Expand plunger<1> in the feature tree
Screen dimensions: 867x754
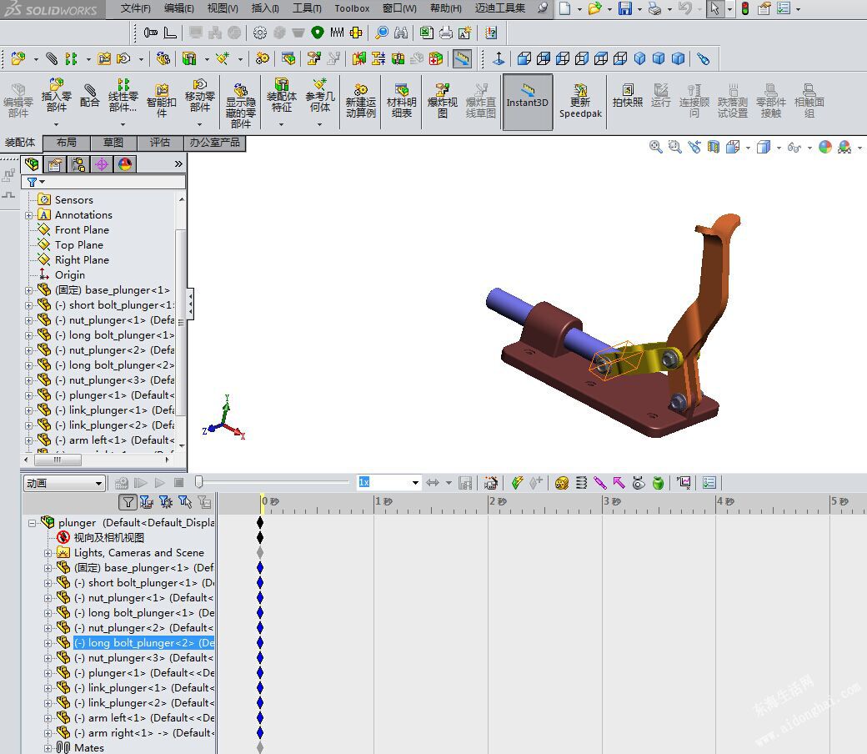coord(28,395)
